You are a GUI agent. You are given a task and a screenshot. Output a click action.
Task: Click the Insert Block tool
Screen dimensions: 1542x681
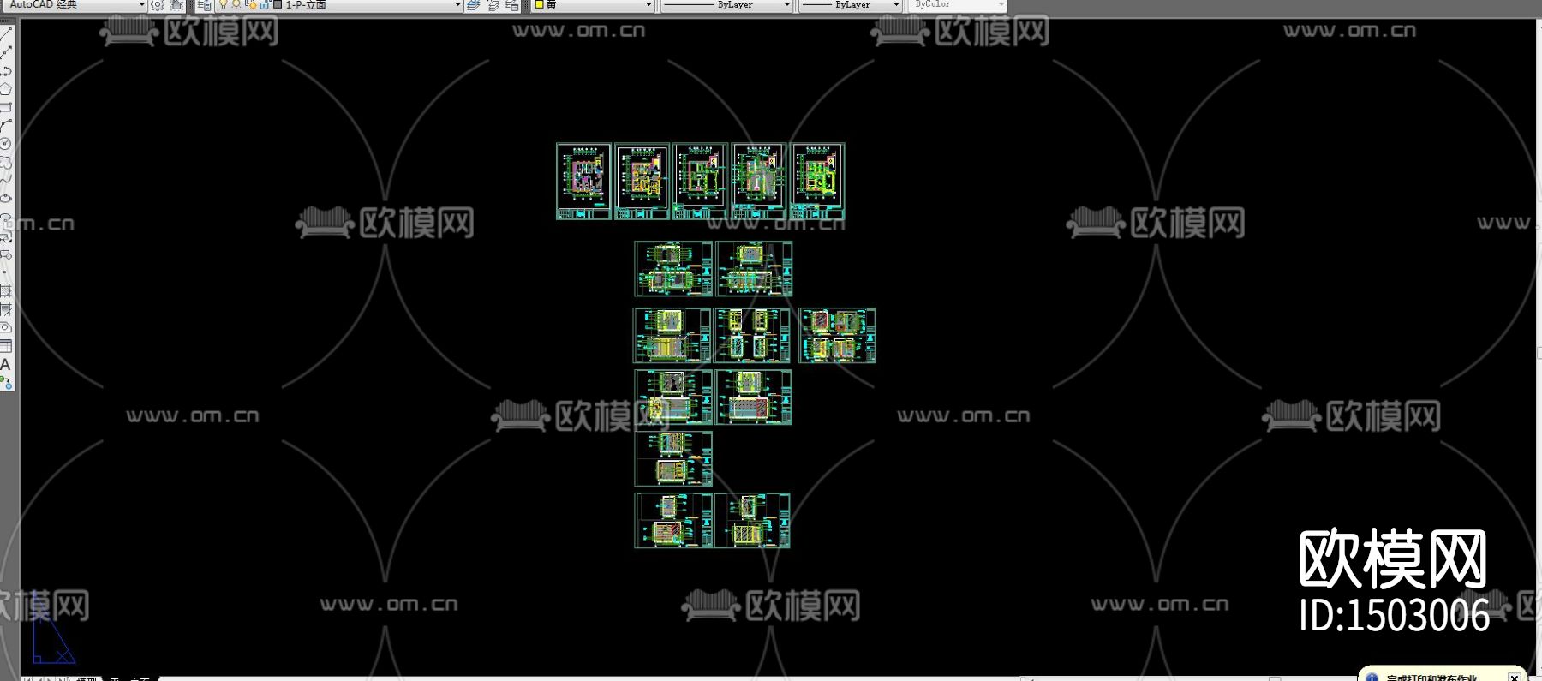(6, 236)
